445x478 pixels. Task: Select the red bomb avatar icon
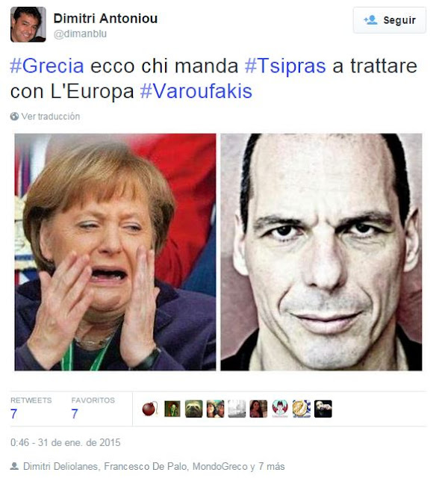click(150, 409)
